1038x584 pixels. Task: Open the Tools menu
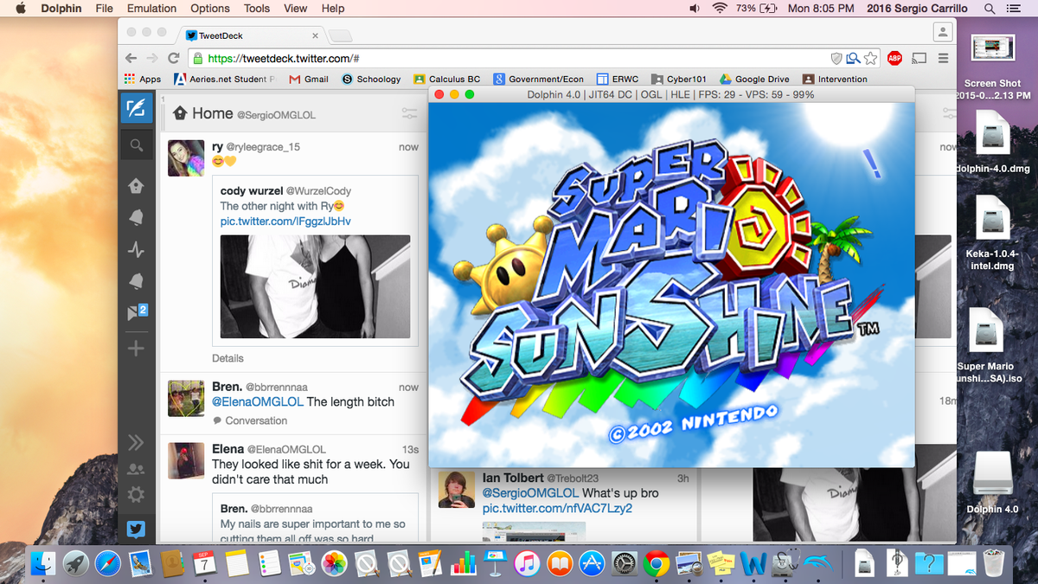click(x=257, y=9)
